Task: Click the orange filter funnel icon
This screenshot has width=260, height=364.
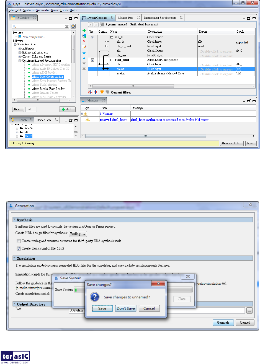Action: (x=102, y=92)
